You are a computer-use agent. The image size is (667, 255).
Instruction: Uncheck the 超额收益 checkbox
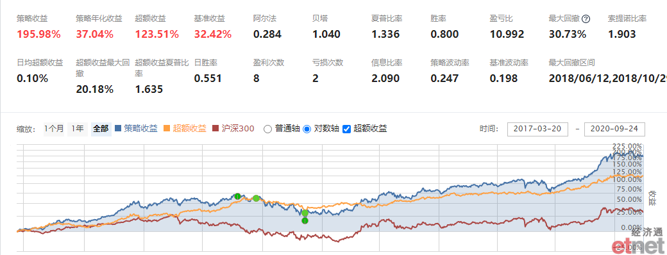(x=346, y=129)
